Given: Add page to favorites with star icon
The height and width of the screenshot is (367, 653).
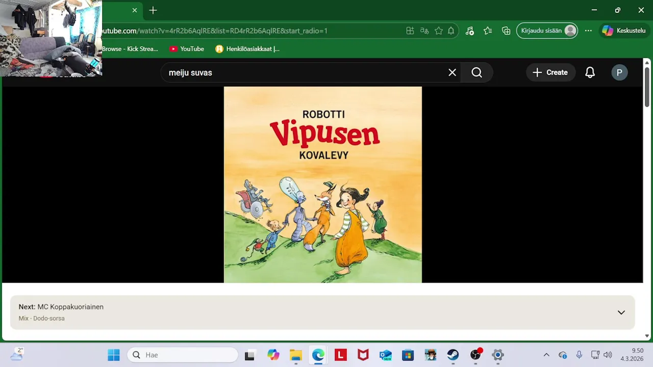Looking at the screenshot, I should tap(439, 31).
